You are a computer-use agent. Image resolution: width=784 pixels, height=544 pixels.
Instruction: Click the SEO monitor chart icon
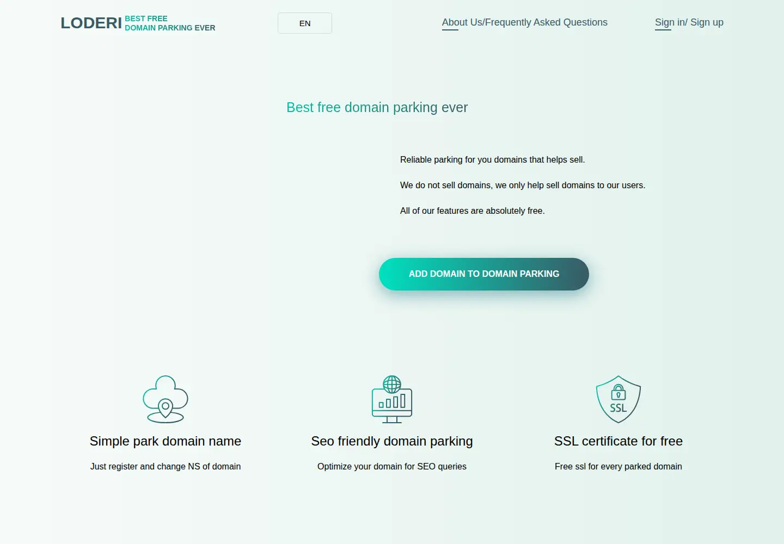pyautogui.click(x=392, y=399)
